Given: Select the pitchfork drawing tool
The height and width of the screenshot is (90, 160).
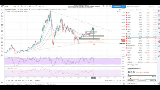Looking at the screenshot, I should pos(2,16).
